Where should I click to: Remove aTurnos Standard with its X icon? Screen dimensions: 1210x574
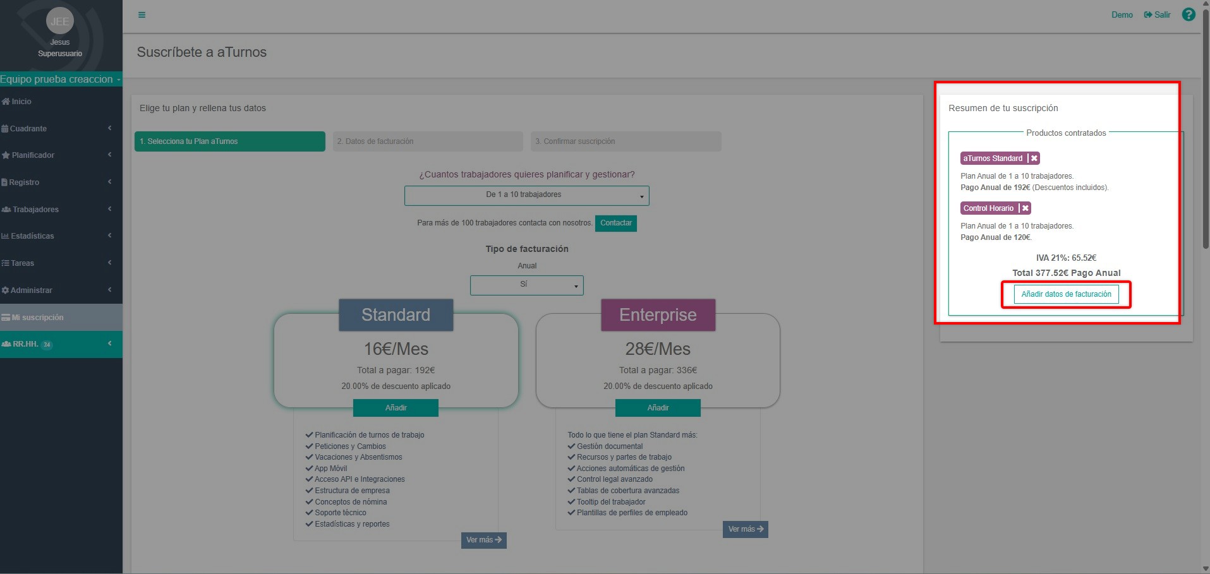(x=1034, y=158)
